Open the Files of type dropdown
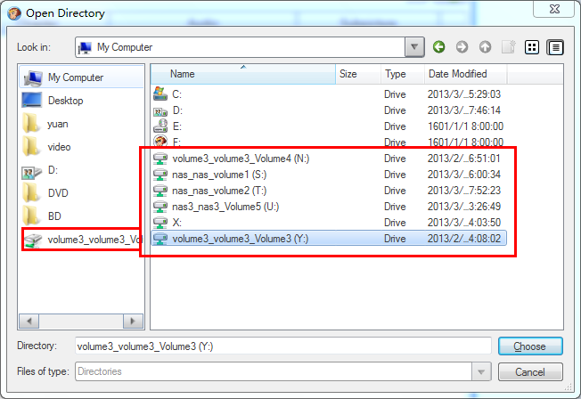The image size is (581, 399). click(x=481, y=371)
